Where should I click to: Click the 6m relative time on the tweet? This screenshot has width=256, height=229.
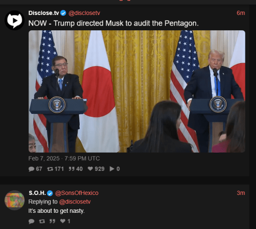coord(241,13)
